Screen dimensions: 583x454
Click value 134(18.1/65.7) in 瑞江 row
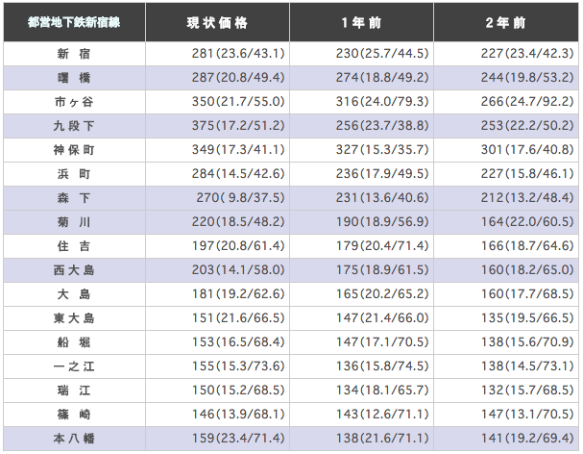(382, 390)
